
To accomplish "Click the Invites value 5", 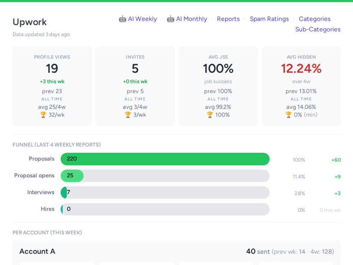I will (x=135, y=69).
